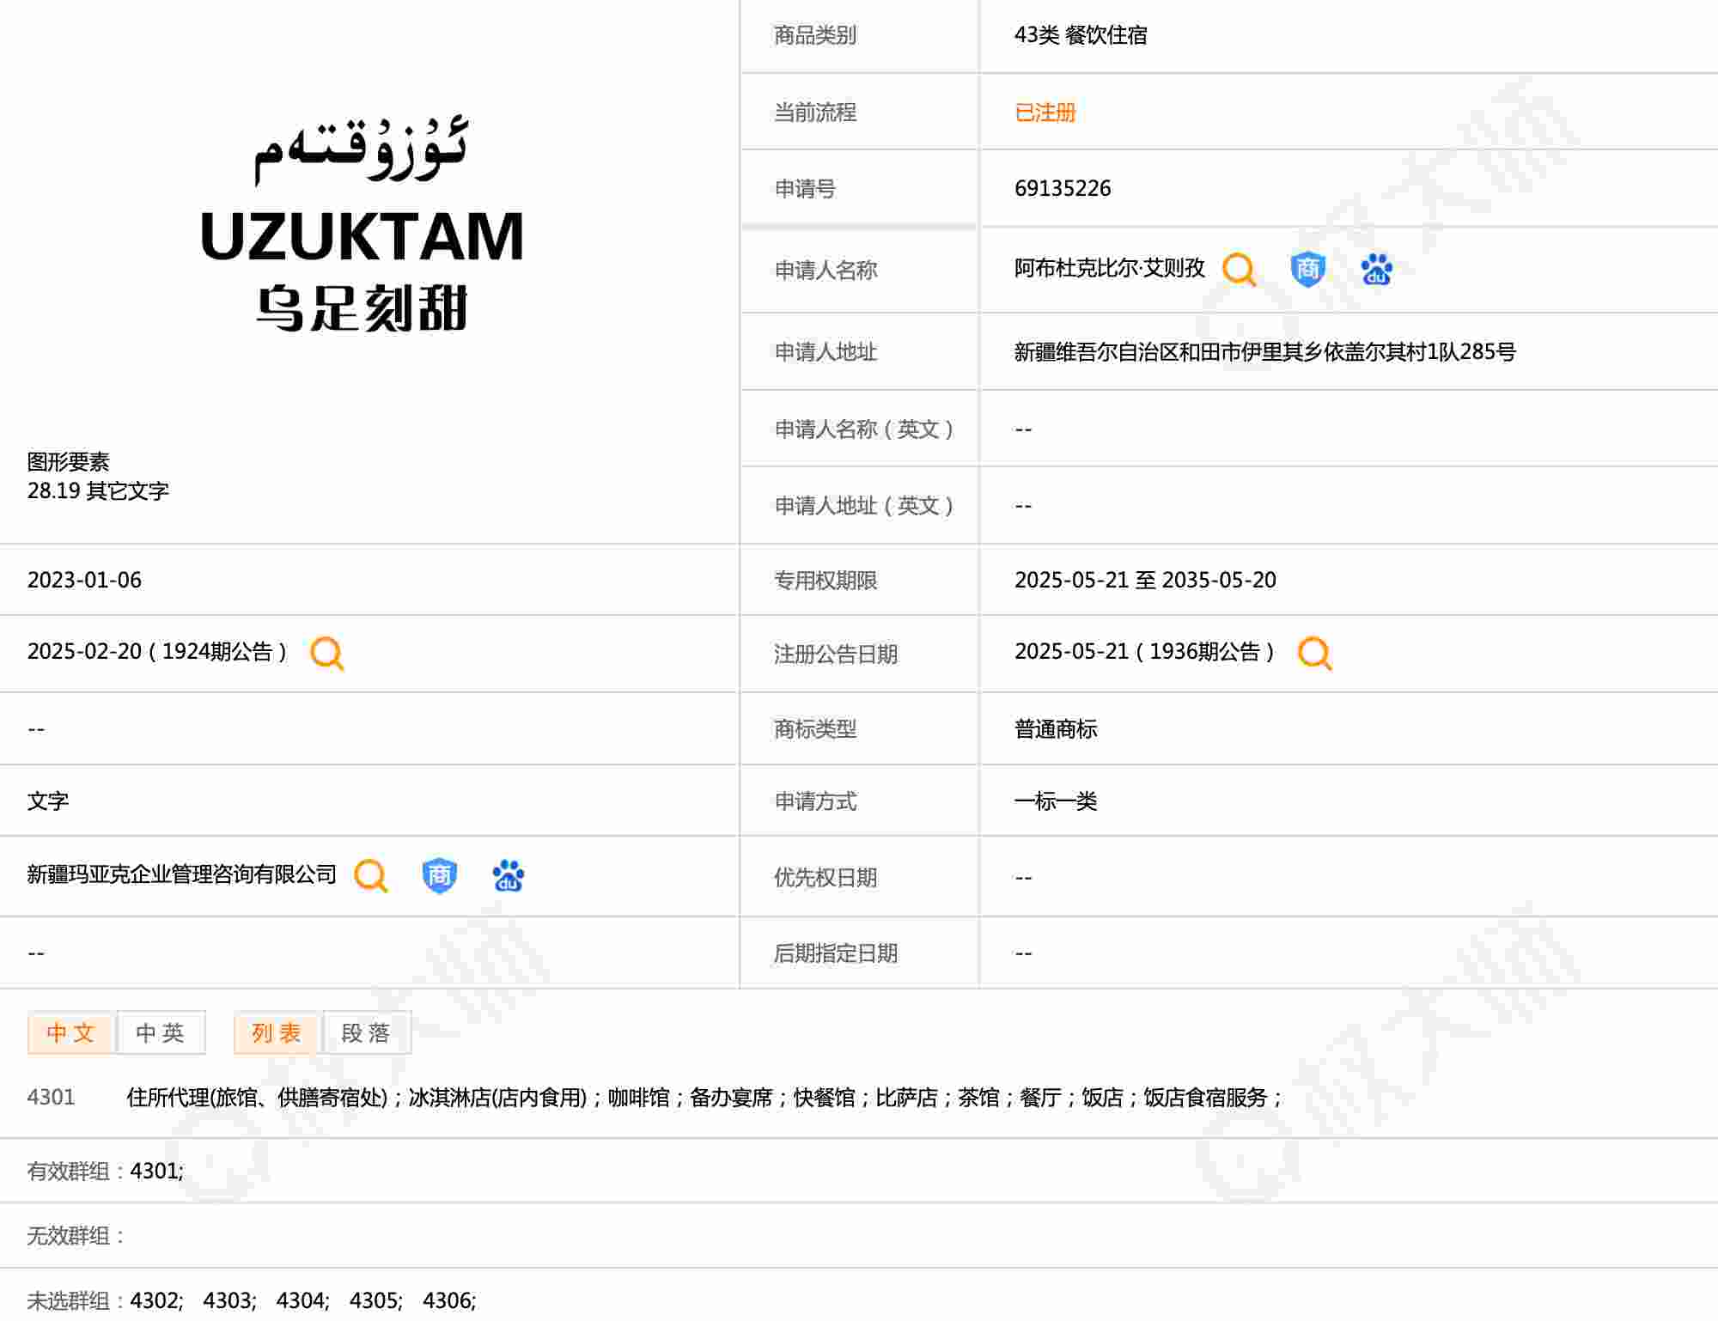Click the 已注册 status text
This screenshot has height=1321, width=1718.
point(1045,113)
